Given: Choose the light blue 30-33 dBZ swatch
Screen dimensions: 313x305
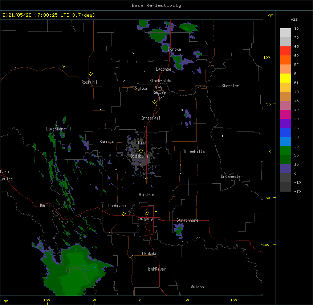Looking at the screenshot, I should [x=285, y=141].
